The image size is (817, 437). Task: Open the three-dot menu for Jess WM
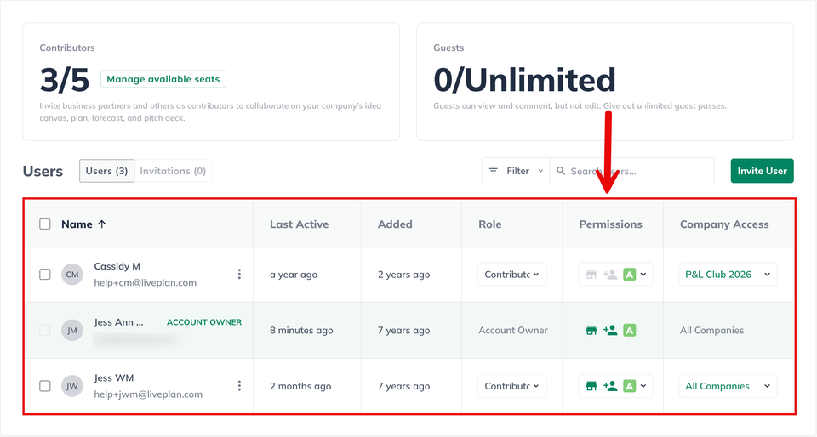click(239, 385)
